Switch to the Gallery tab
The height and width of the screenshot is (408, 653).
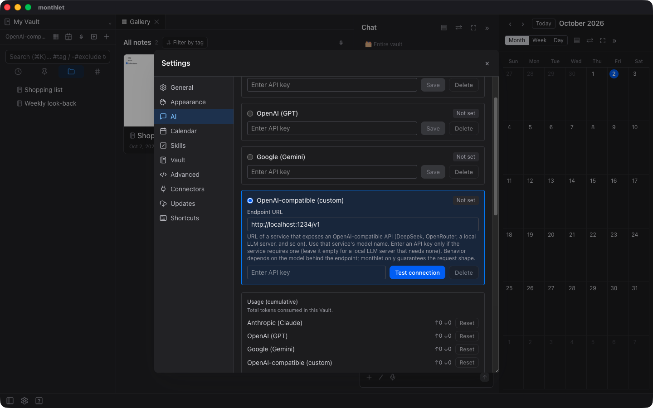click(x=141, y=22)
